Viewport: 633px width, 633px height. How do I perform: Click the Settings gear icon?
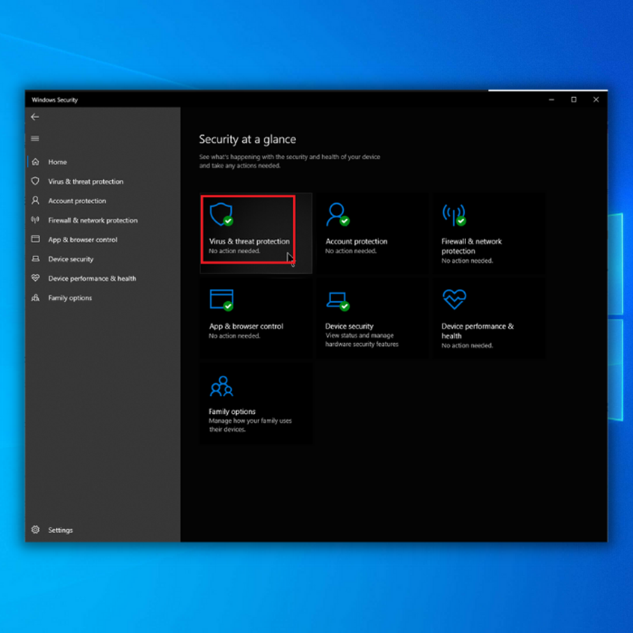(x=36, y=530)
